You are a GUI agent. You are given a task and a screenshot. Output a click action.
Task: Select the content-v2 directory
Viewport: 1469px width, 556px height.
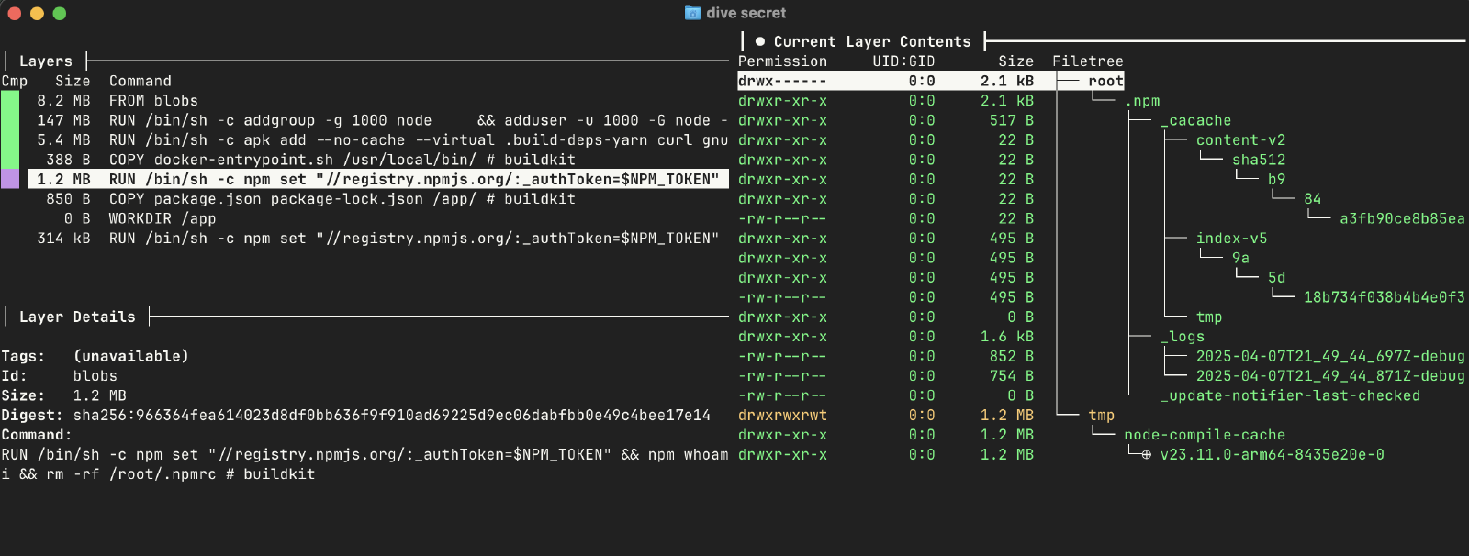click(x=1239, y=140)
